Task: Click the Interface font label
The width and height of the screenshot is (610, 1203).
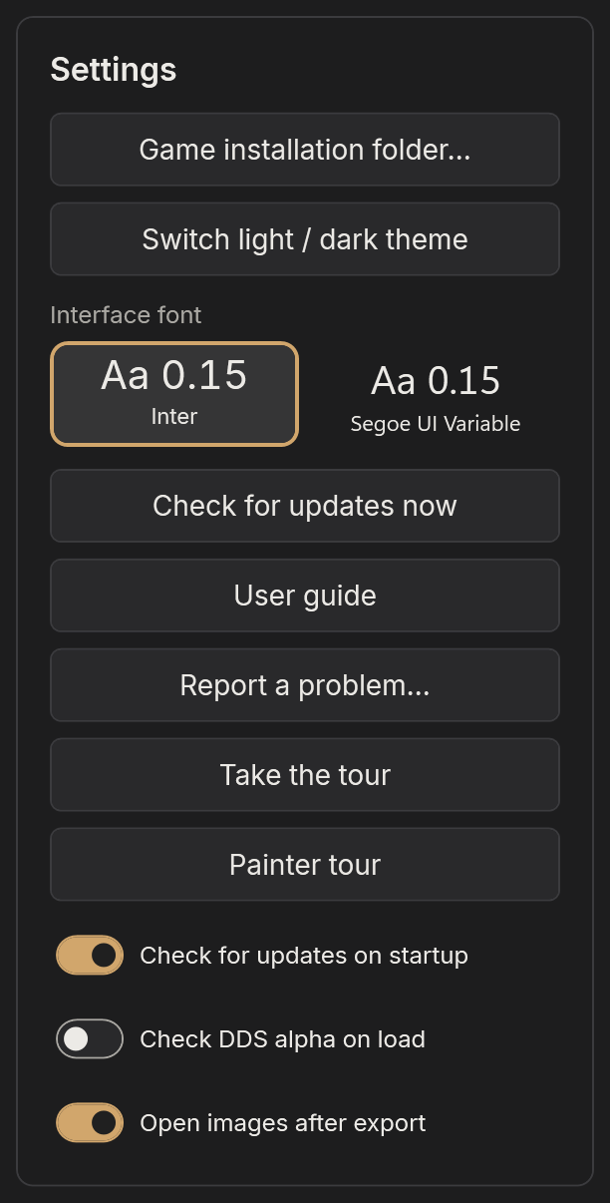Action: [126, 315]
